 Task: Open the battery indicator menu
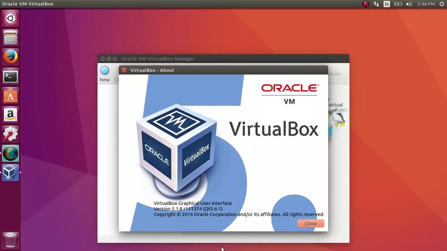(x=398, y=4)
